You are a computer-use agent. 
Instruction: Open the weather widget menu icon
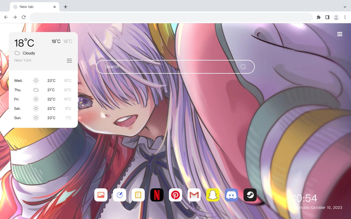click(x=69, y=60)
